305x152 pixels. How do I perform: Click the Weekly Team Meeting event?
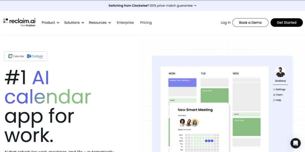click(182, 82)
